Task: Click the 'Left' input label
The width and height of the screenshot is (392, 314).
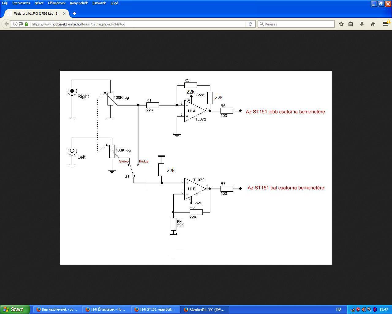Action: pyautogui.click(x=81, y=157)
